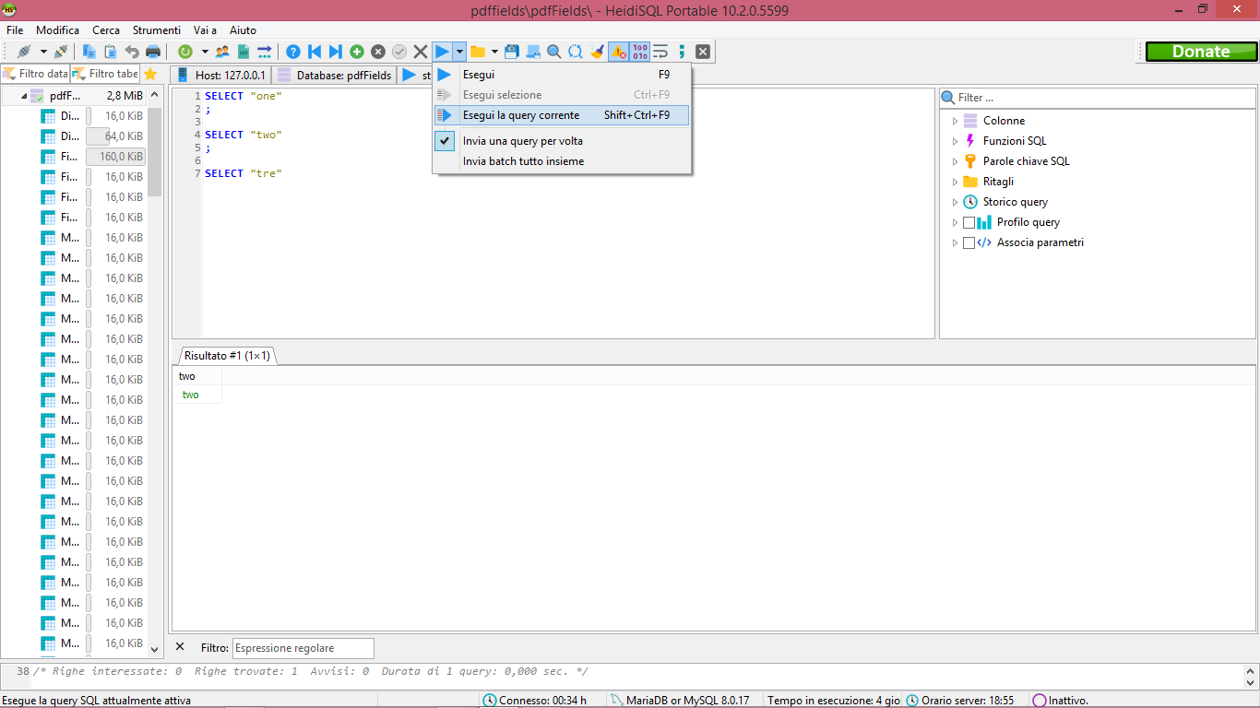
Task: Open the file open dropdown arrow
Action: pyautogui.click(x=493, y=52)
